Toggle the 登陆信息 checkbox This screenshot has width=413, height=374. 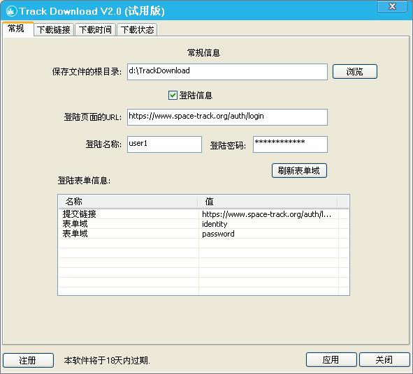pos(173,95)
